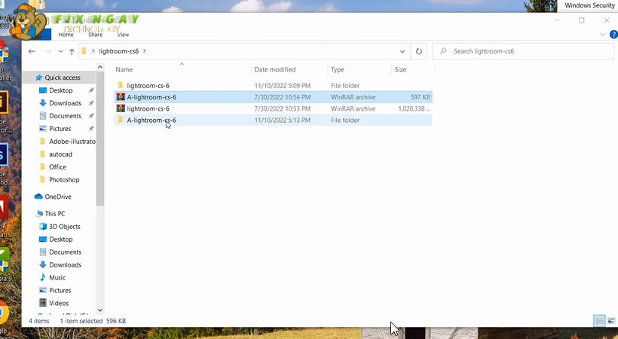Viewport: 618px width, 339px height.
Task: Click the Up one level arrow
Action: click(x=72, y=51)
